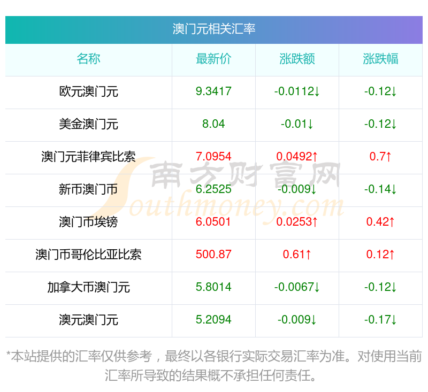Click the price 6.0501
The width and height of the screenshot is (428, 392).
[x=213, y=222]
